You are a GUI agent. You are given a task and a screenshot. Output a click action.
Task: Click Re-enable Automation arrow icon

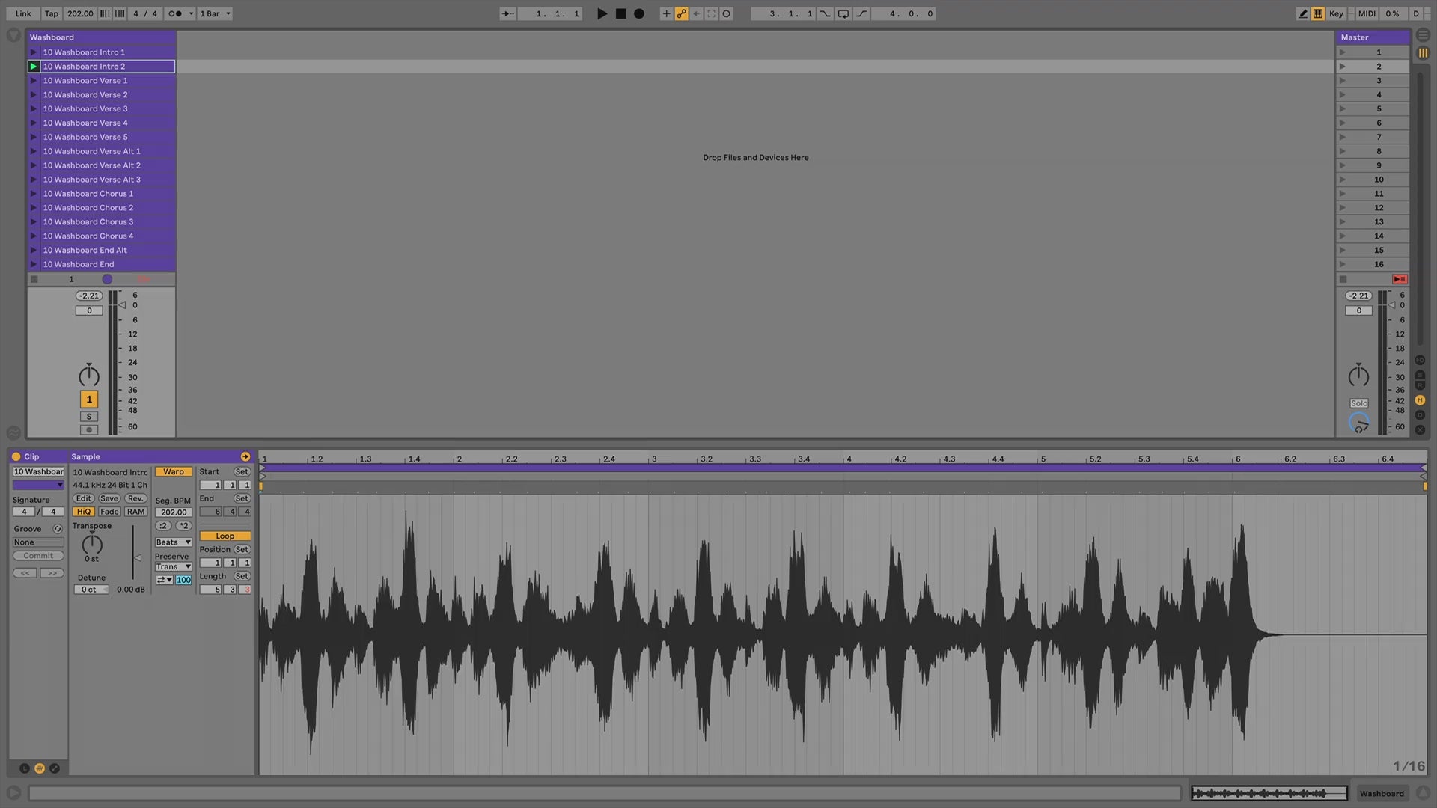tap(696, 13)
